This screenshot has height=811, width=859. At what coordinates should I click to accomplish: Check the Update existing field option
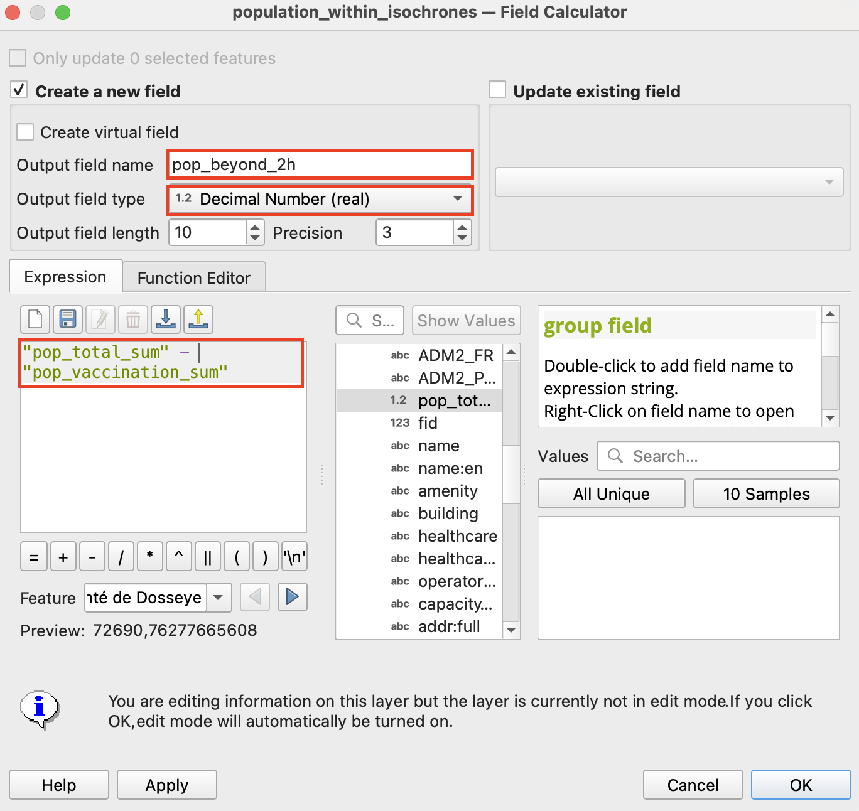497,90
